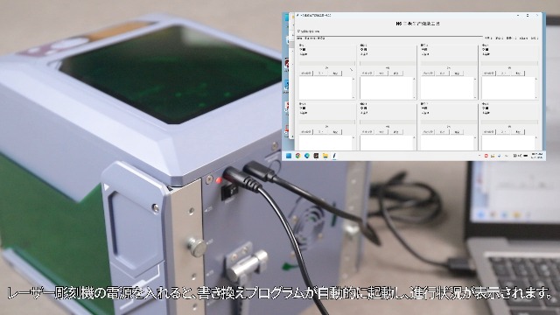Viewport: 560px width, 315px height.
Task: Click the last button in the top-row third panel
Action: pos(457,73)
